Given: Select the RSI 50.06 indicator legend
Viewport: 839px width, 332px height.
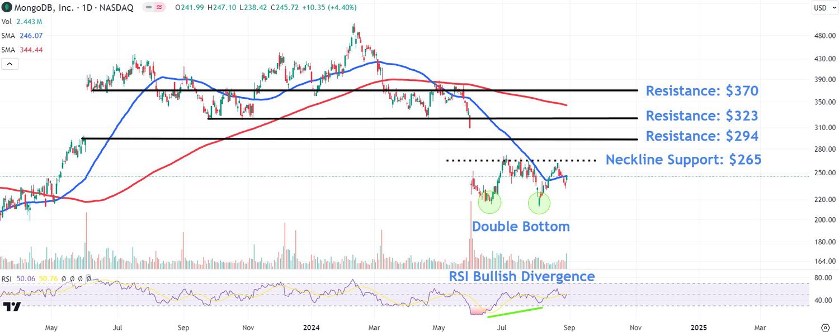Looking at the screenshot, I should pos(18,278).
